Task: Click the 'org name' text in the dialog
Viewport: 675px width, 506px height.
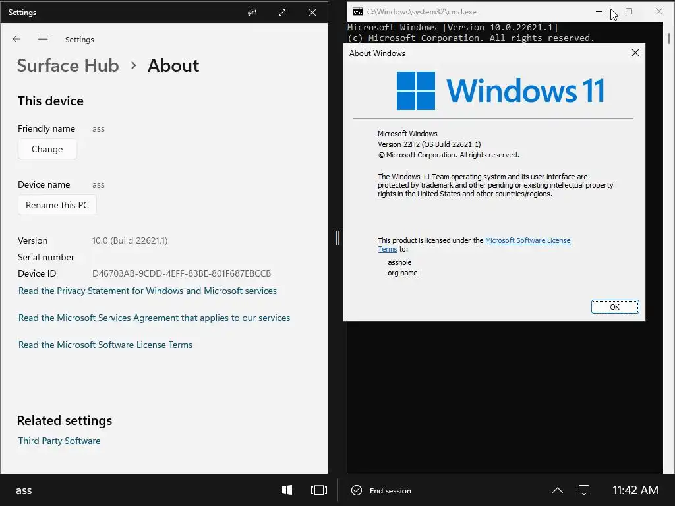Action: (403, 273)
